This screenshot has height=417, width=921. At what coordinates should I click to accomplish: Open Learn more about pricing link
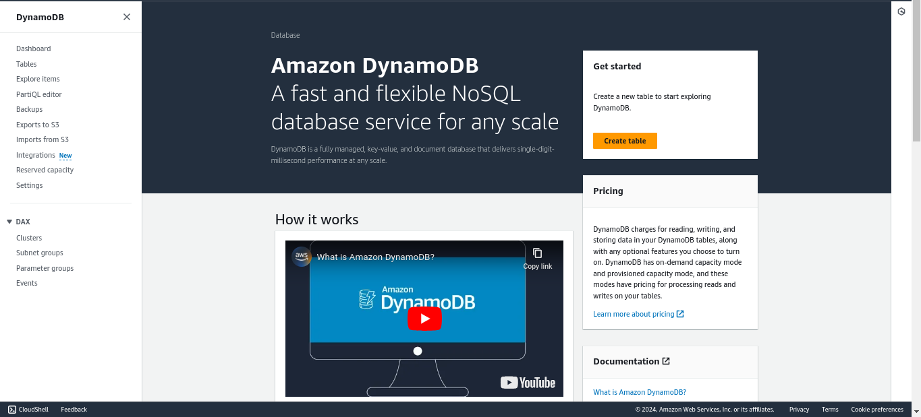tap(634, 314)
